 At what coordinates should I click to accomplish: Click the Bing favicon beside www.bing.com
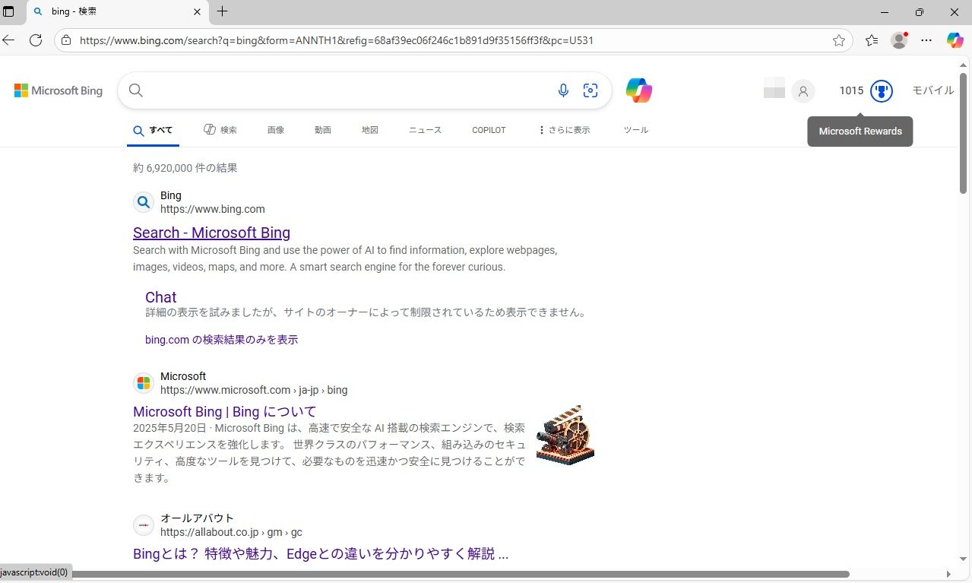pyautogui.click(x=144, y=202)
